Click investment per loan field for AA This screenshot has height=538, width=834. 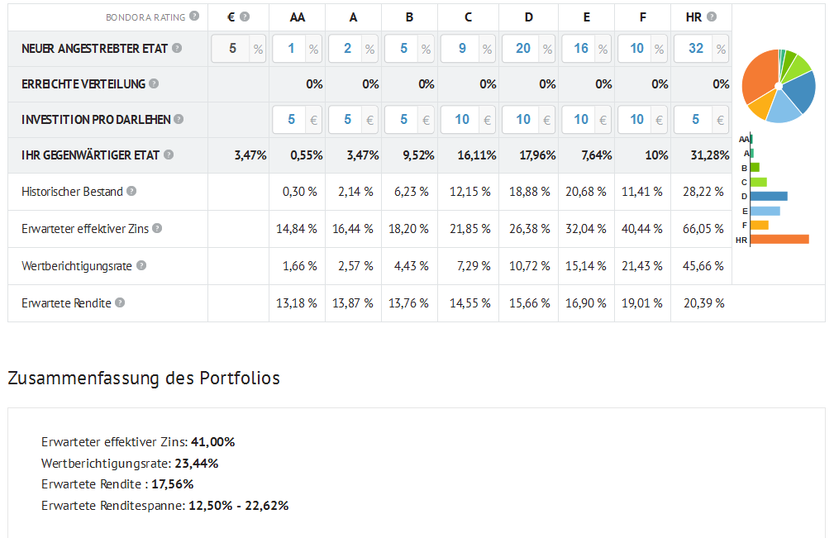(290, 120)
